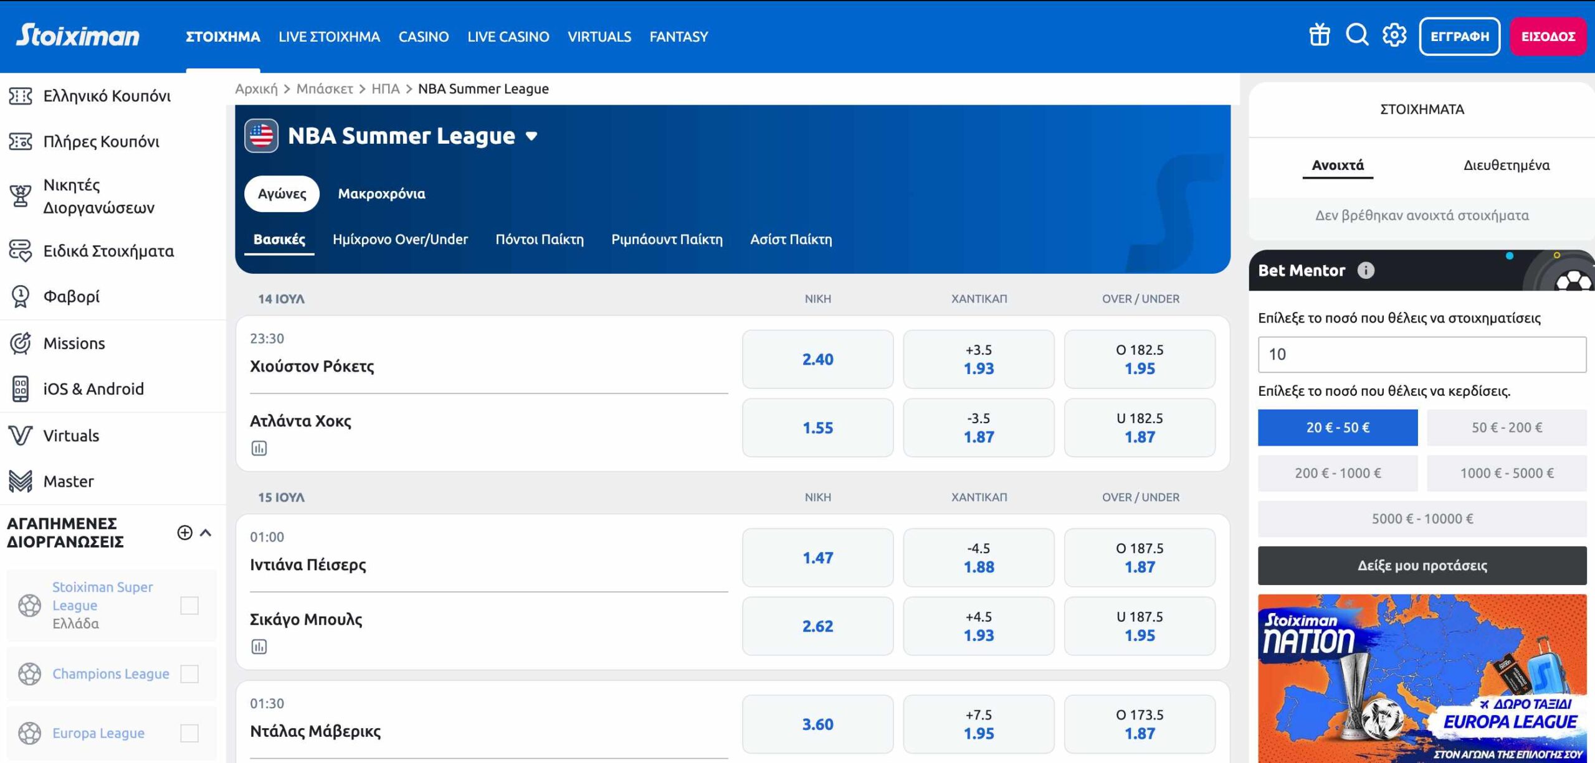Tick Champions League checkbox
Screen dimensions: 1595x763
point(189,673)
